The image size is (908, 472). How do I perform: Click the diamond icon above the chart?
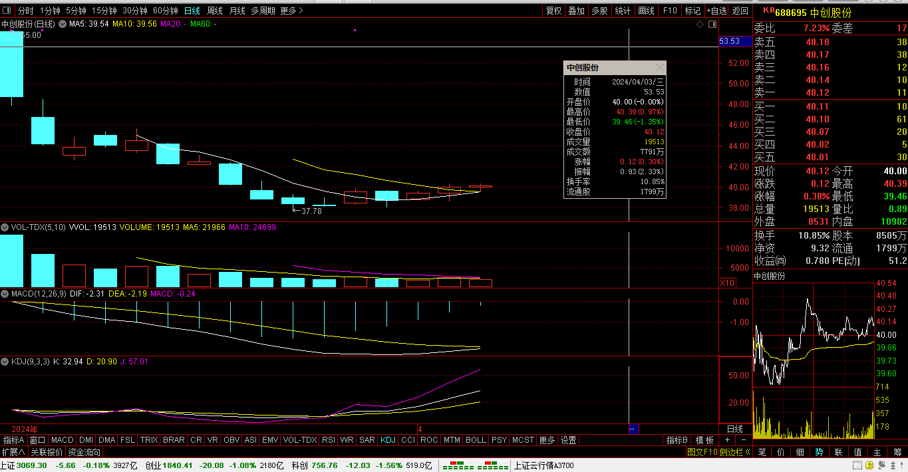(x=700, y=24)
